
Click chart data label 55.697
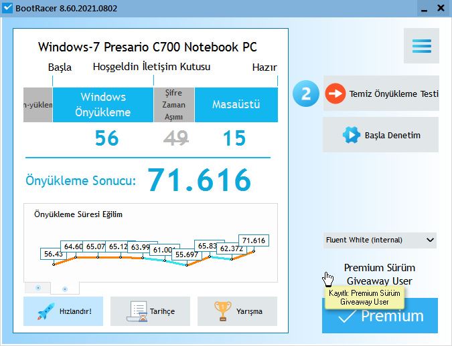tap(187, 254)
